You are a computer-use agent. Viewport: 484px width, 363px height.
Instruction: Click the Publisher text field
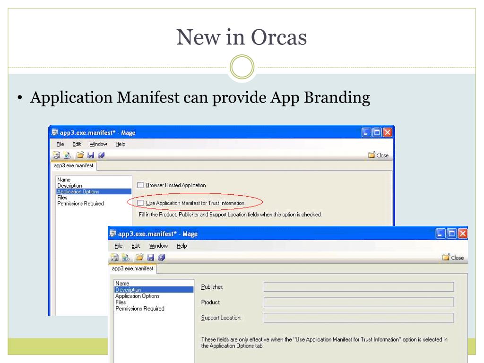coord(359,287)
